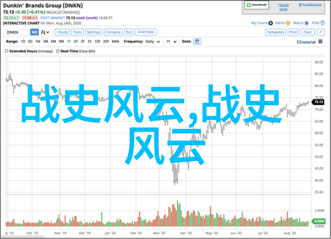Click the Help question mark icon
The width and height of the screenshot is (331, 239).
tap(323, 23)
